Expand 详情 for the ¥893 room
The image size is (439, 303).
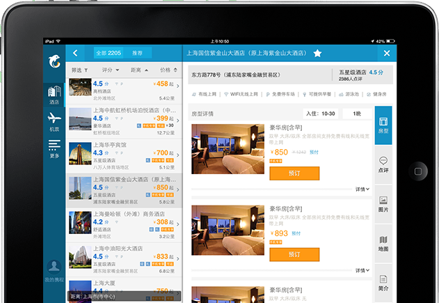coord(362,270)
